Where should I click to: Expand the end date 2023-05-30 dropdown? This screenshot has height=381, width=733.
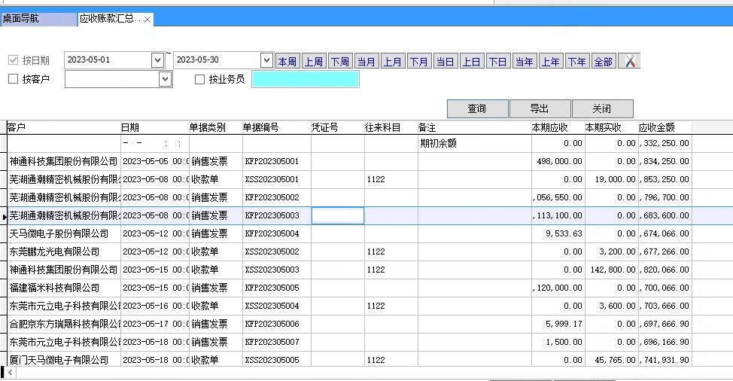[266, 60]
